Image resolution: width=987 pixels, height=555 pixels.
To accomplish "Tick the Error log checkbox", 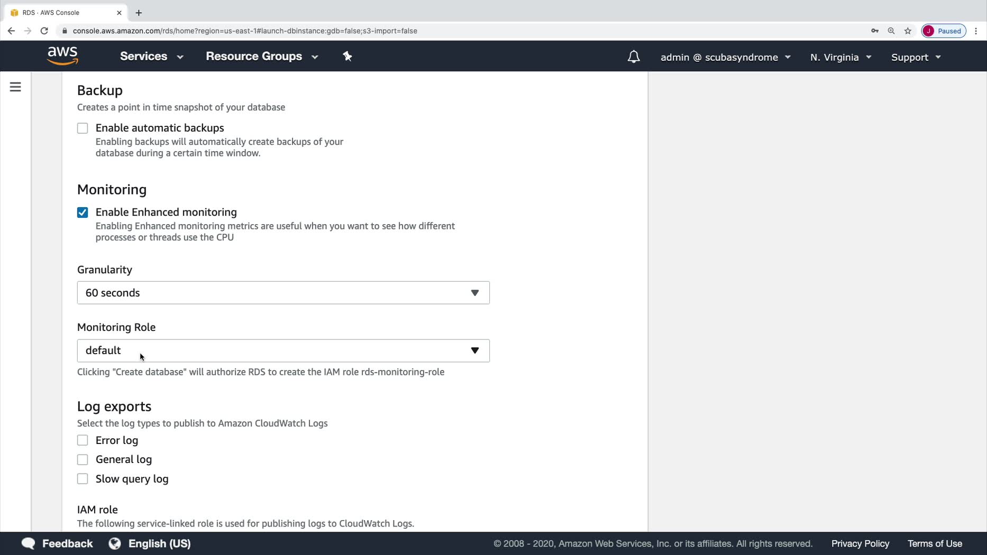I will [x=83, y=440].
